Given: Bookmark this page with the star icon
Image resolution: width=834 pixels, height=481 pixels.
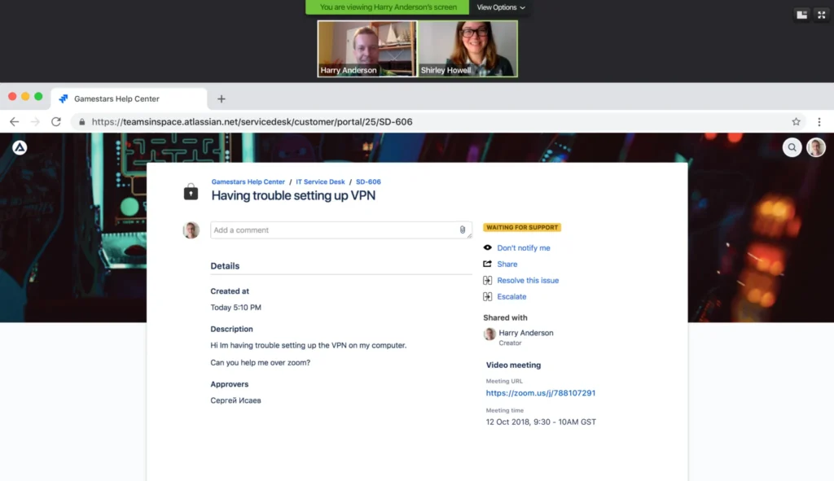Looking at the screenshot, I should [x=796, y=122].
